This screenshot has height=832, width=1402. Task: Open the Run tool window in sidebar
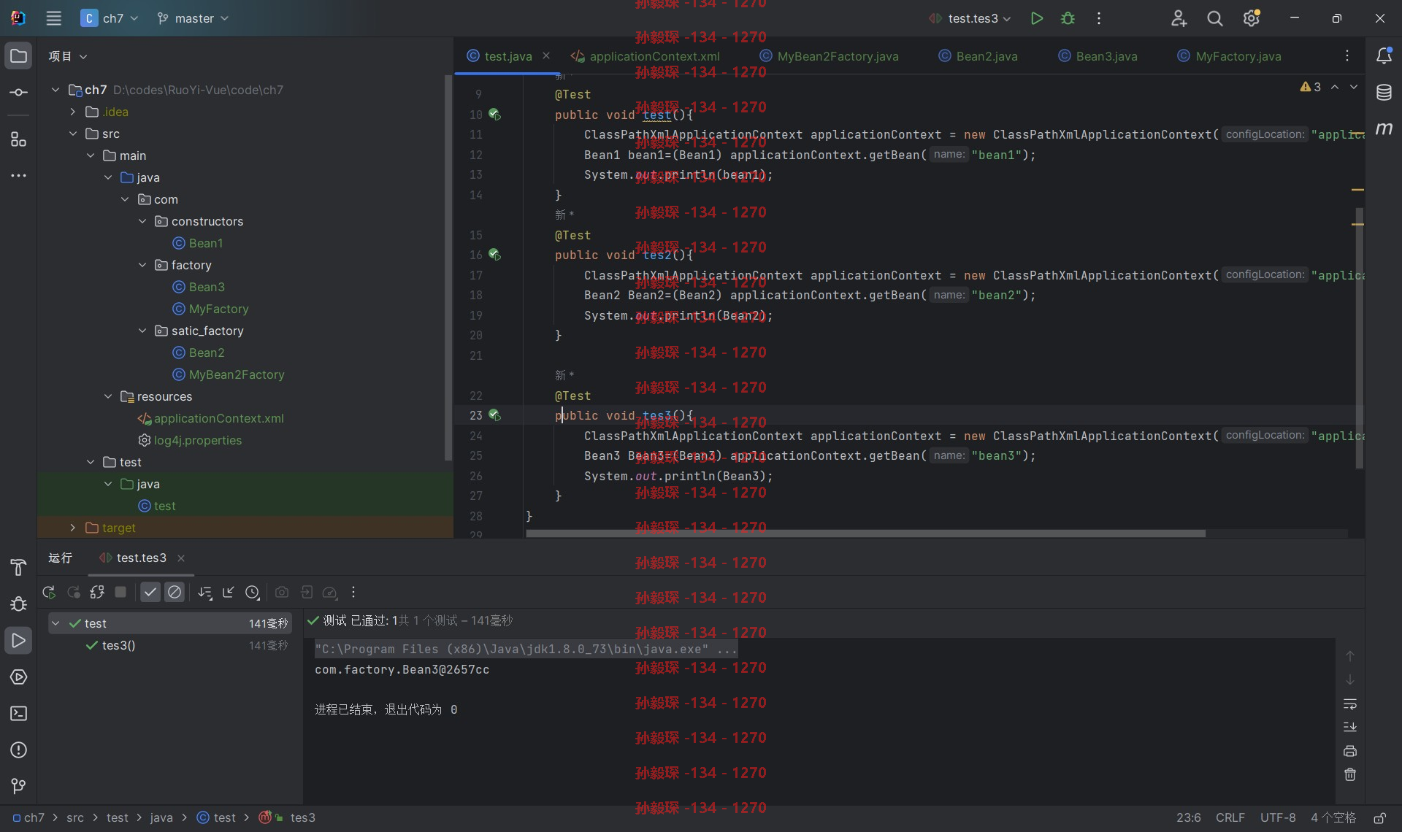(18, 640)
